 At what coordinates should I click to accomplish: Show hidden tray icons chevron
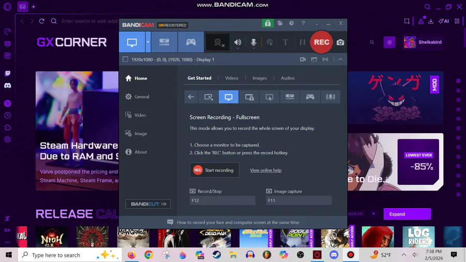coord(403,255)
